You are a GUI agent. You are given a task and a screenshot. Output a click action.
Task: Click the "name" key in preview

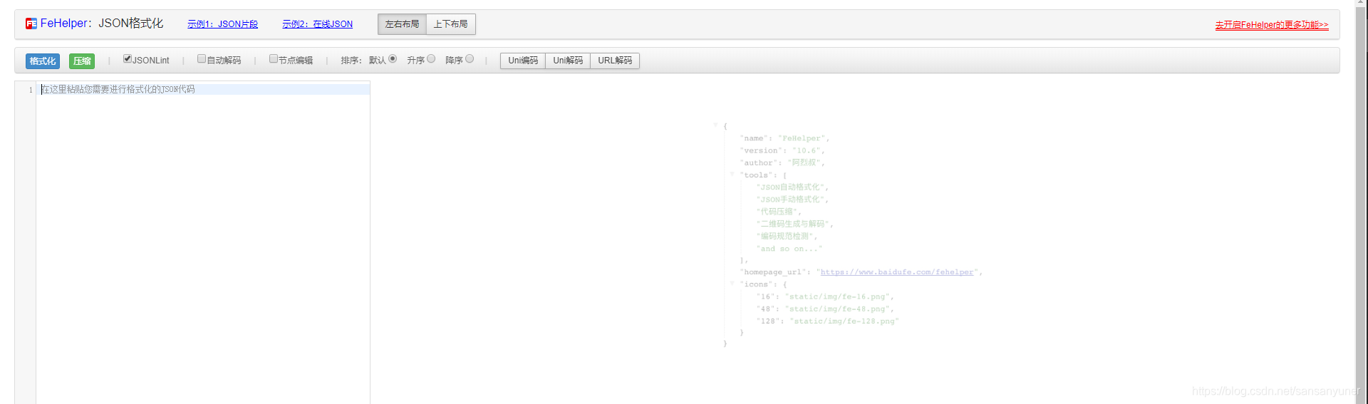click(x=754, y=138)
